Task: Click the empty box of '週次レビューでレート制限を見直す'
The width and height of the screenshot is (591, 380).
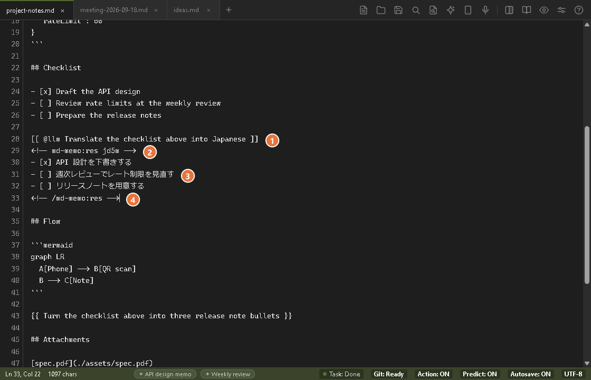Action: point(45,174)
